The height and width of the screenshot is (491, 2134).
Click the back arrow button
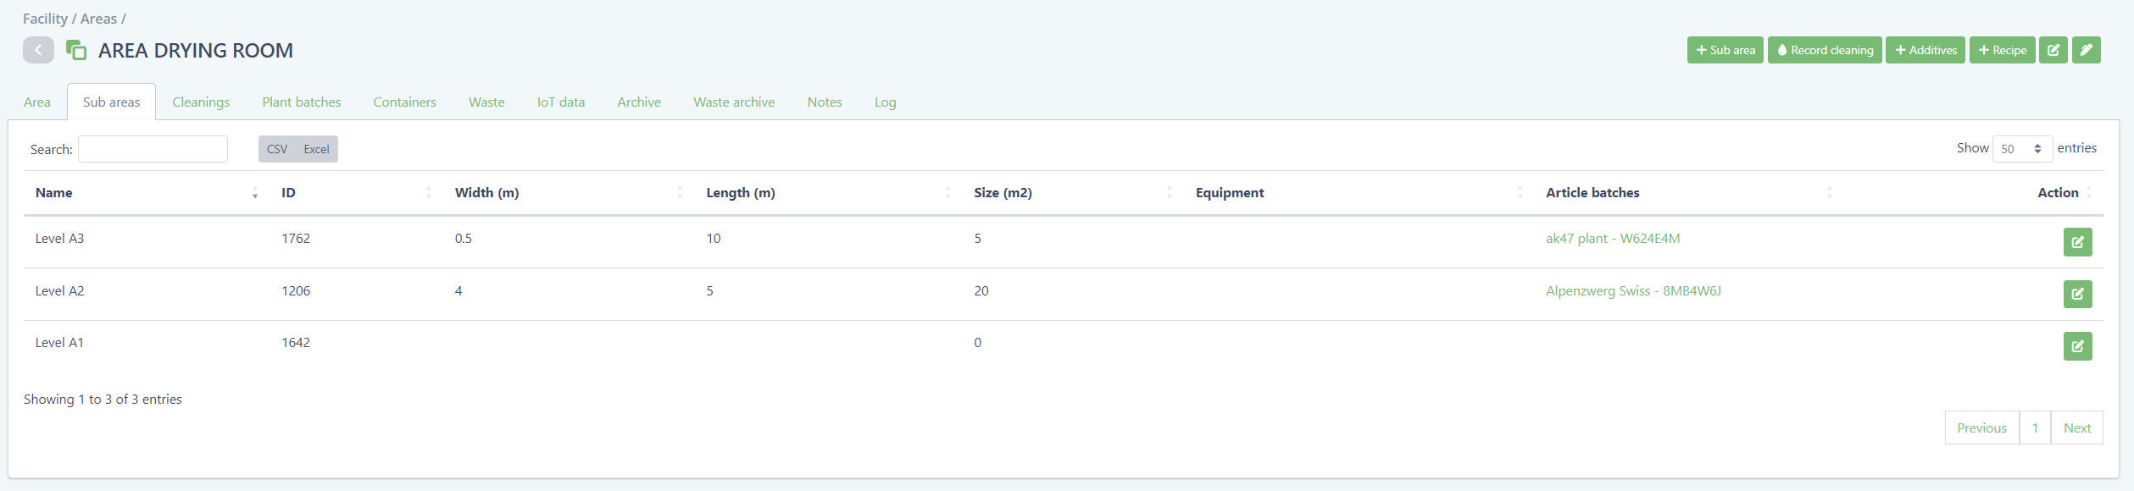[x=38, y=51]
